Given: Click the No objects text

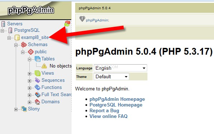Looking at the screenshot, I should click(60, 66).
